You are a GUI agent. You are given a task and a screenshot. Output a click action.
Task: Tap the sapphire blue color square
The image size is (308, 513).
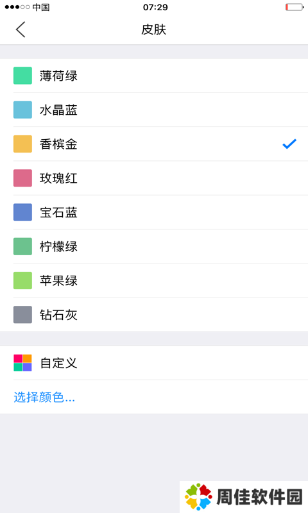[22, 212]
